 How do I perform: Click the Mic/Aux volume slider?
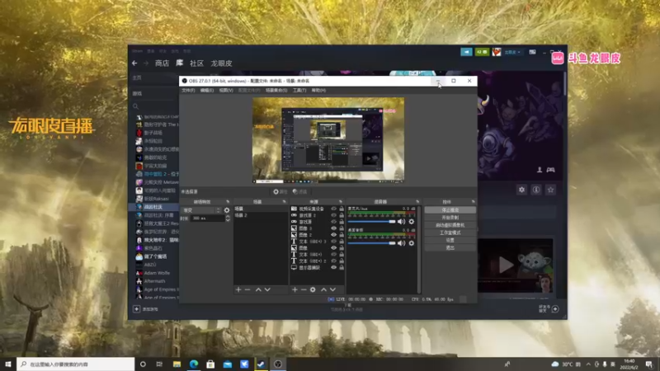[x=372, y=222]
